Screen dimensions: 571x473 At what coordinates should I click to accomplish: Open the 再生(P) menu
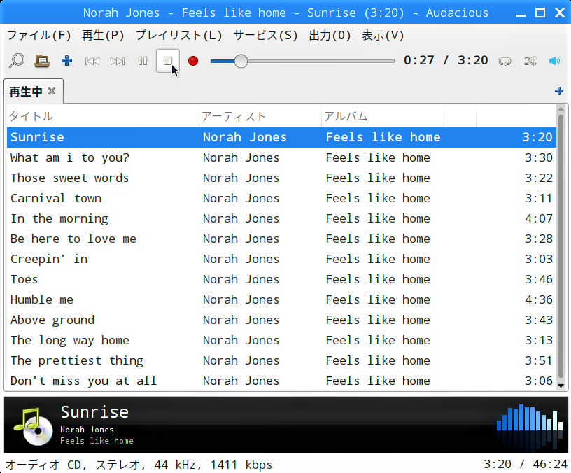pyautogui.click(x=103, y=36)
